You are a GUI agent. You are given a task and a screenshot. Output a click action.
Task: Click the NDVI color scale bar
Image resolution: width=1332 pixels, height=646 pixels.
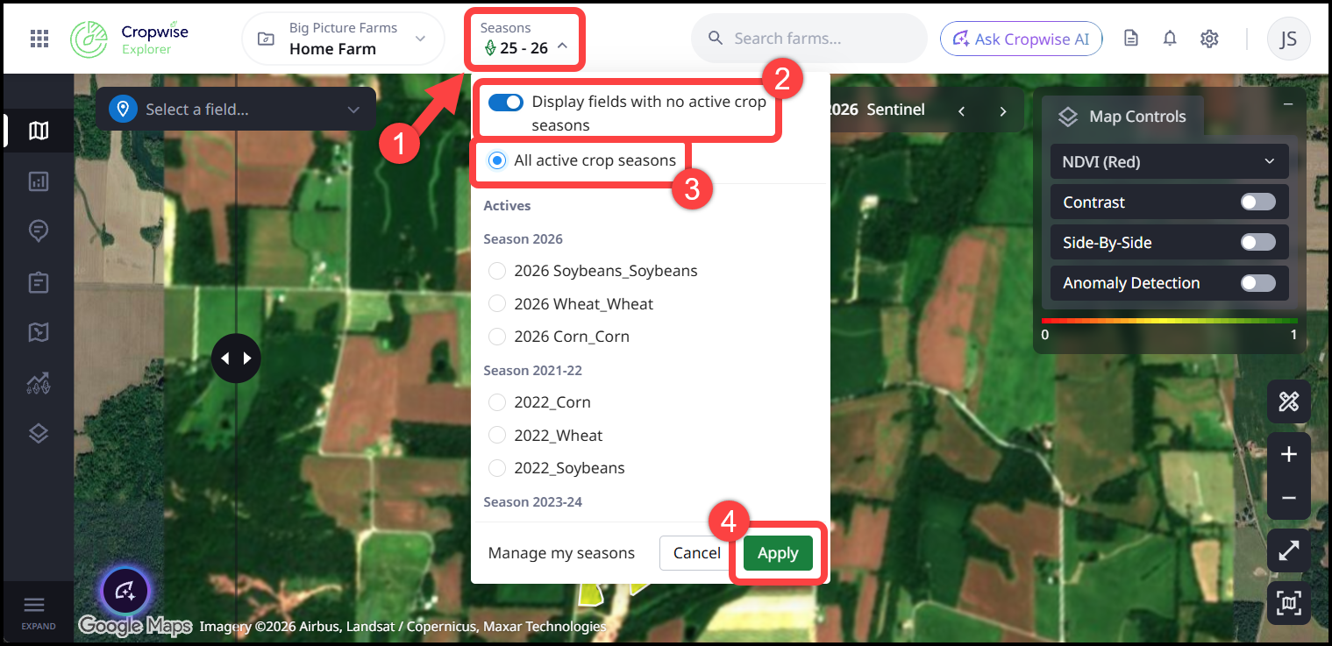pos(1170,322)
